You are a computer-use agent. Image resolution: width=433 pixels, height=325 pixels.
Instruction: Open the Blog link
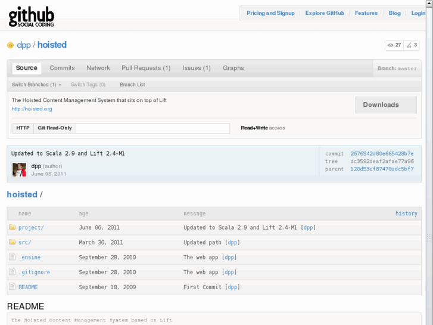[x=395, y=13]
